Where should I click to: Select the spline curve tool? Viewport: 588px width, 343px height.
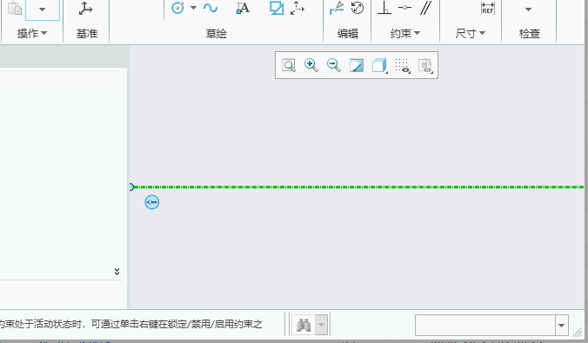point(210,8)
